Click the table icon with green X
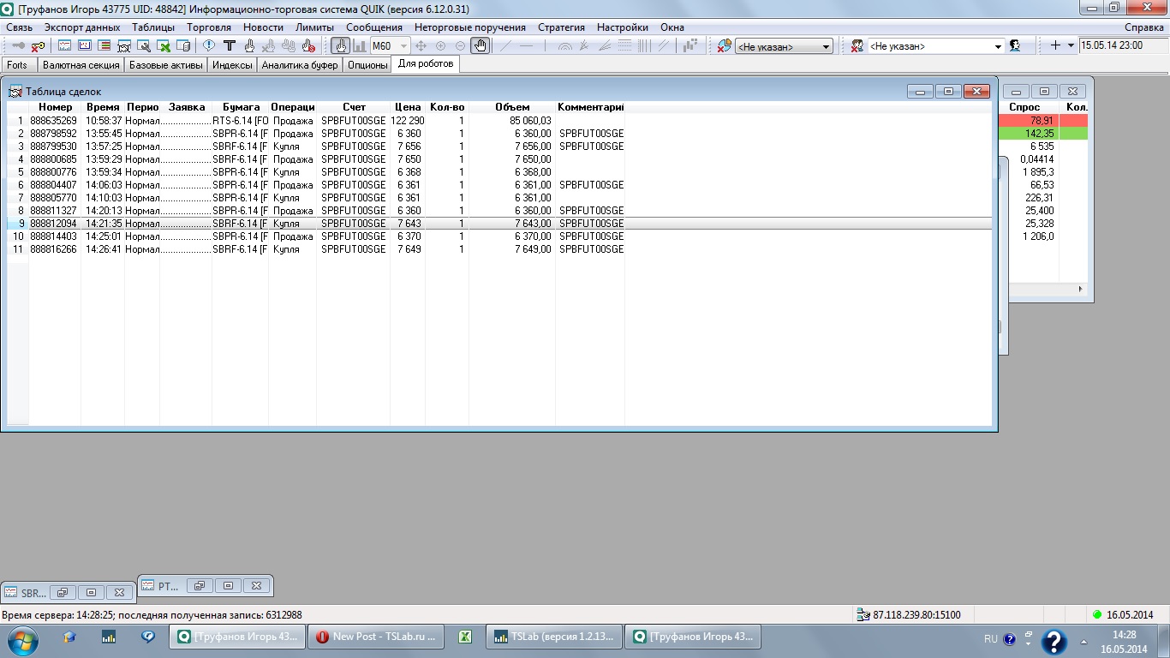Image resolution: width=1170 pixels, height=658 pixels. 163,45
